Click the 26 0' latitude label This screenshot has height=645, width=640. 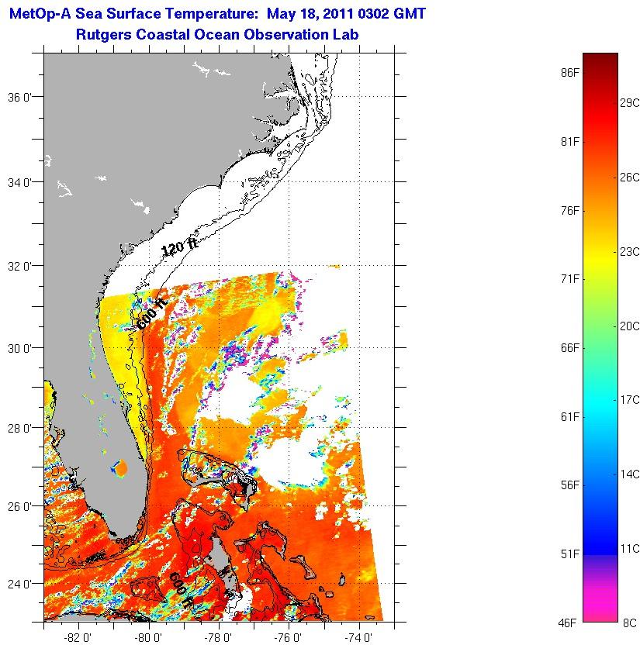pos(19,506)
